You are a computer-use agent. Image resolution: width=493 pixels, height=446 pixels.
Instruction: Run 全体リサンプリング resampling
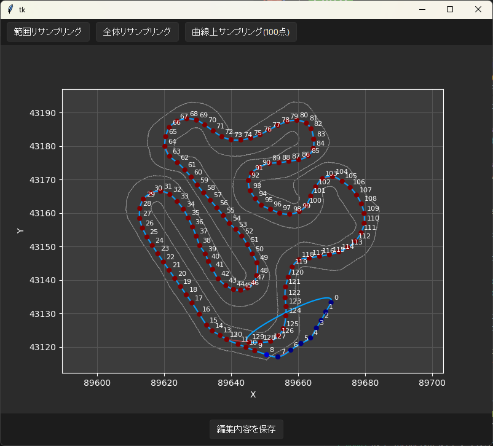click(137, 32)
